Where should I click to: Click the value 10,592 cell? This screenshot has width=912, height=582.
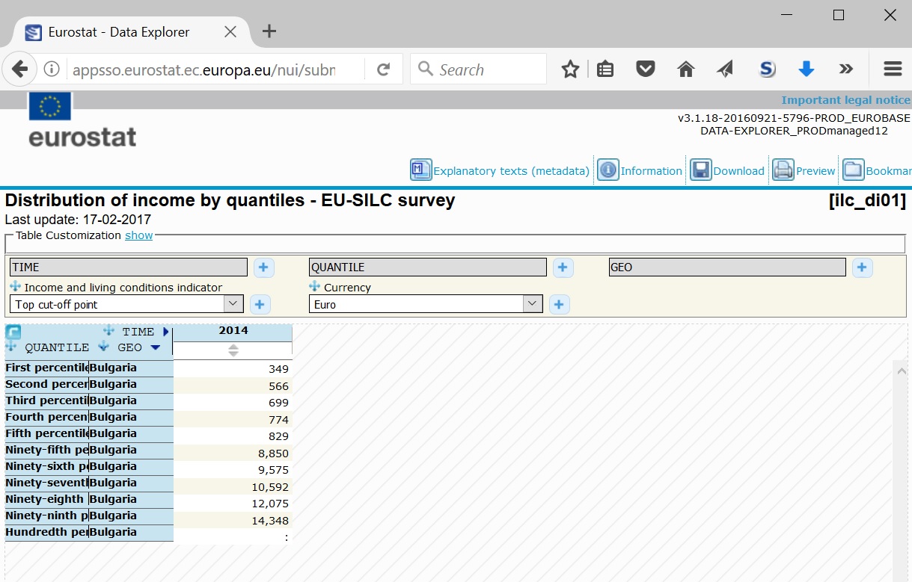click(x=233, y=486)
